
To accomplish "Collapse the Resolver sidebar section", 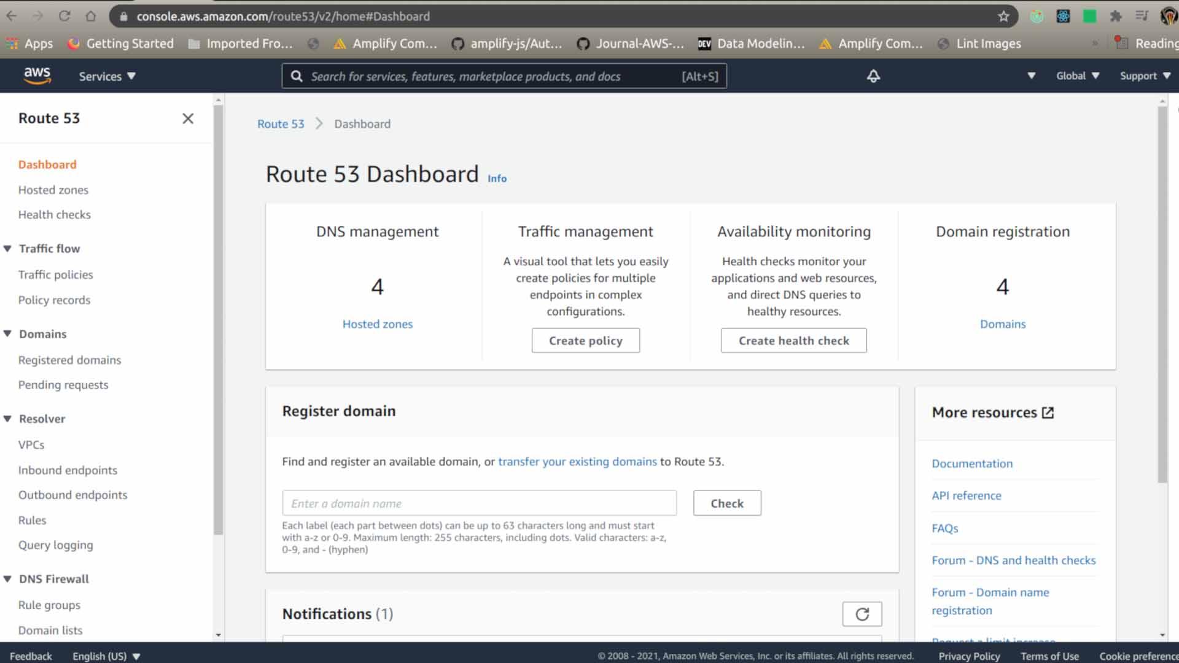I will tap(7, 419).
